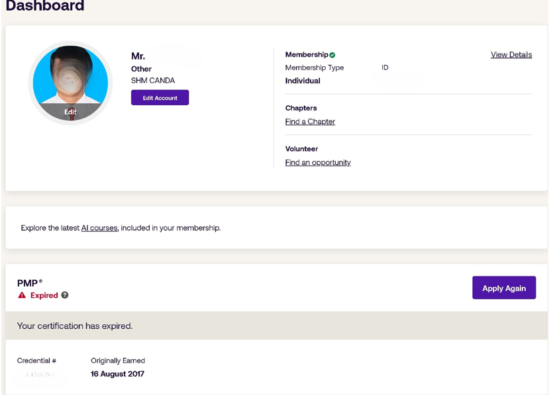Image resolution: width=553 pixels, height=395 pixels.
Task: Click the red Expired warning triangle
Action: click(x=21, y=295)
